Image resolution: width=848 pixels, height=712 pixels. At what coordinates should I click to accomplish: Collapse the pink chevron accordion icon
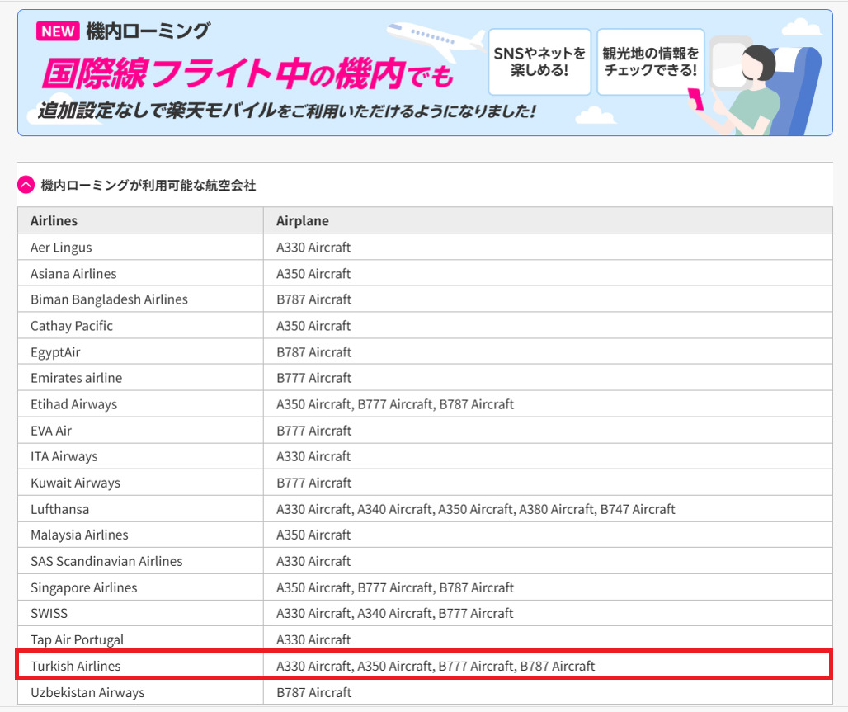(26, 186)
